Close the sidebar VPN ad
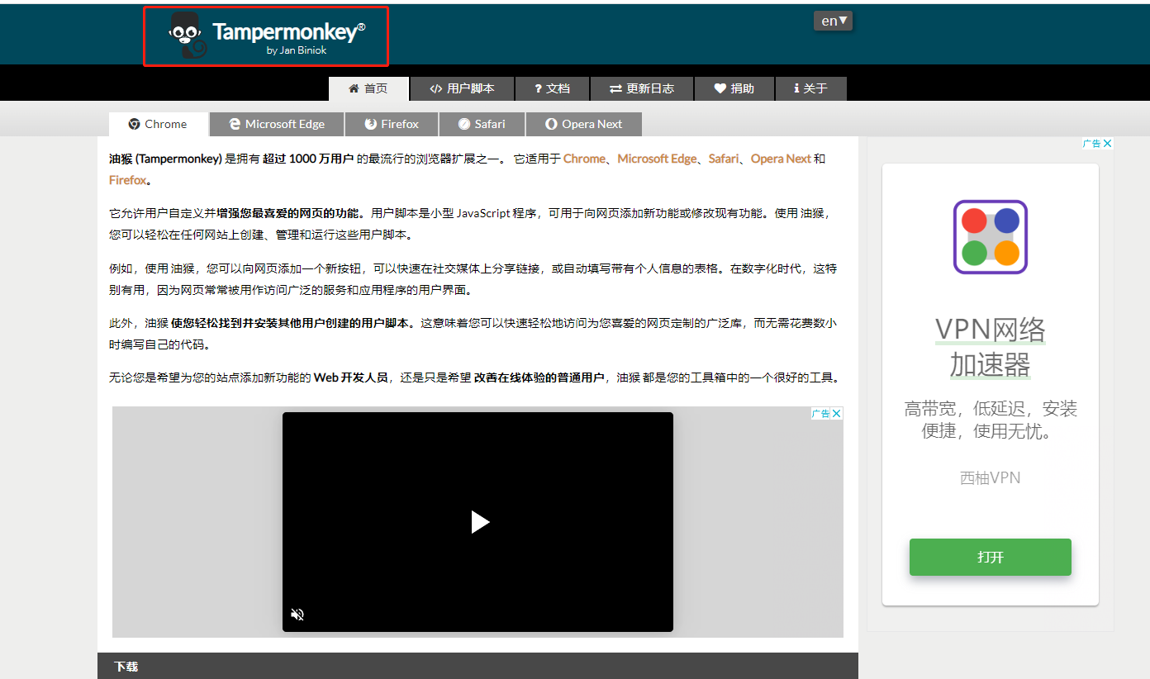 [1108, 144]
